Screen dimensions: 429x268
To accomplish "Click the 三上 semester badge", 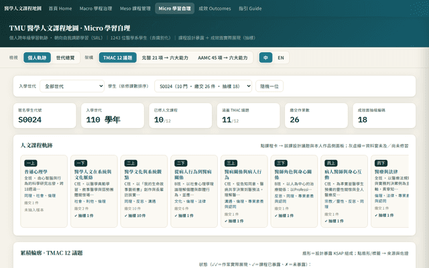I will pyautogui.click(x=231, y=163).
